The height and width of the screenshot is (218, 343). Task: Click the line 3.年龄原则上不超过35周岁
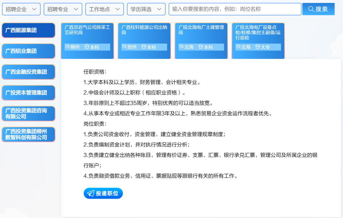[x=148, y=103]
